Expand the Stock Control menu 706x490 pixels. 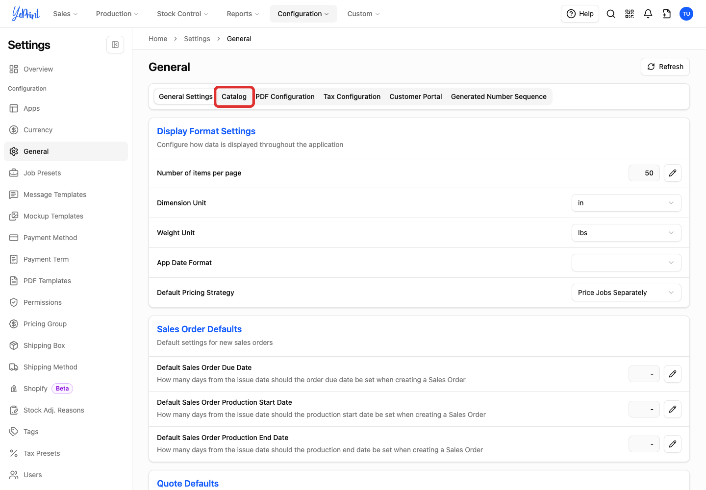182,14
